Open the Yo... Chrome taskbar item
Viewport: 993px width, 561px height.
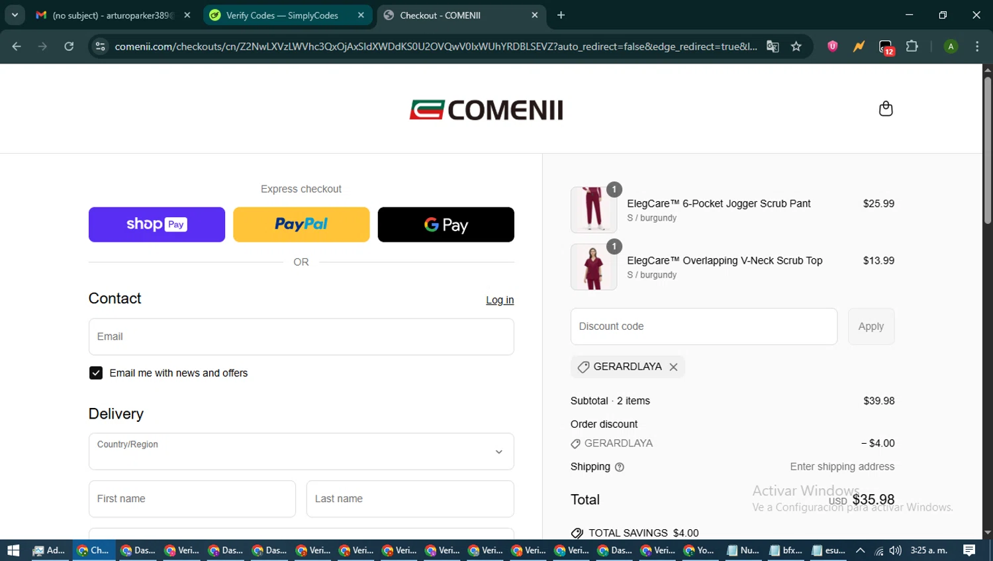pyautogui.click(x=699, y=550)
